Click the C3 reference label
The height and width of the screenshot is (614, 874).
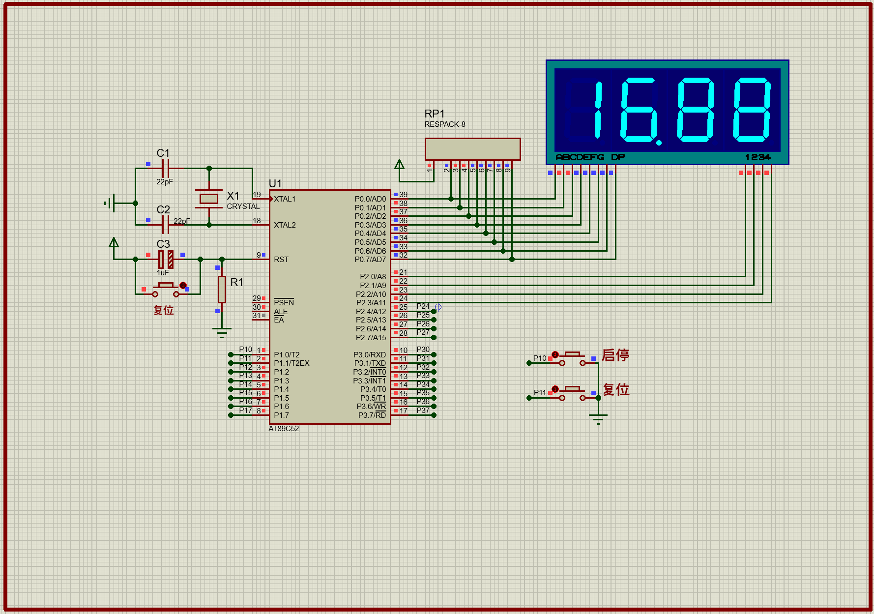coord(163,244)
